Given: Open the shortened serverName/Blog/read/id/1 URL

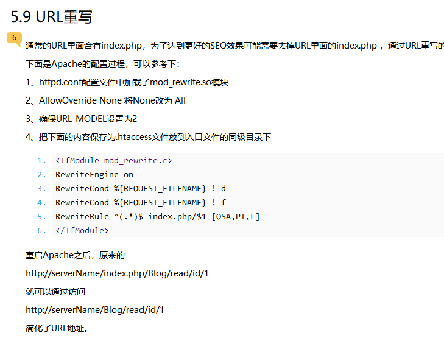Looking at the screenshot, I should [95, 310].
